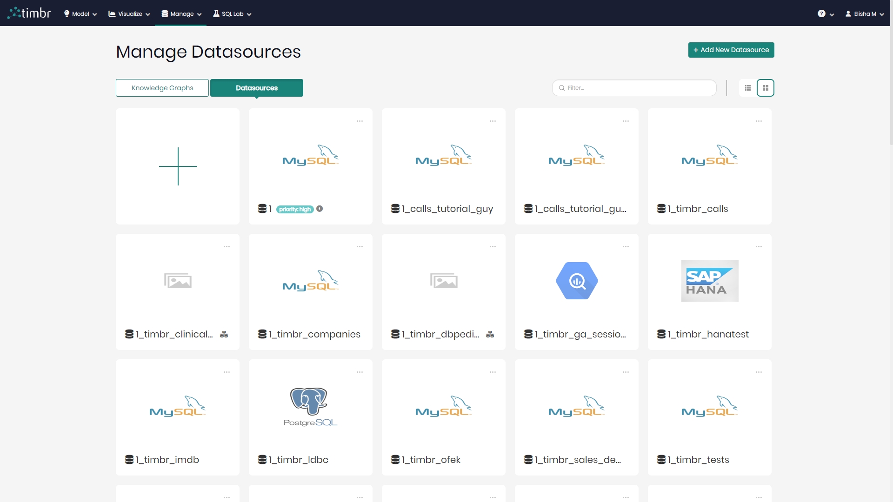Image resolution: width=893 pixels, height=502 pixels.
Task: Select the SAP HANA logo on 1_timbr_hanatest
Action: [x=709, y=280]
